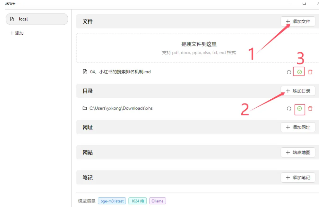Click the 添加文件 button
Viewport: 319px width, 207px height.
pyautogui.click(x=298, y=21)
